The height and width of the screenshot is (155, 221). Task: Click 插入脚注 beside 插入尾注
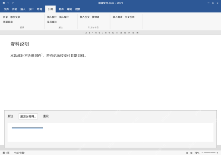coord(52,17)
